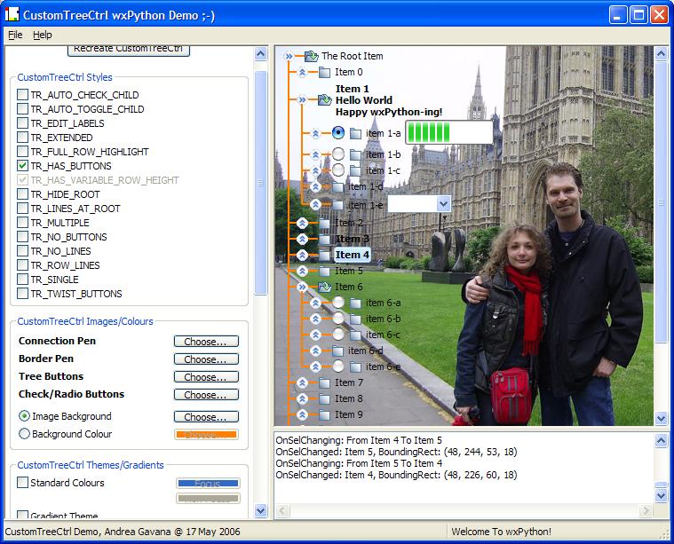The height and width of the screenshot is (544, 674).
Task: Click the open folder icon of The Root Item
Action: coord(311,56)
